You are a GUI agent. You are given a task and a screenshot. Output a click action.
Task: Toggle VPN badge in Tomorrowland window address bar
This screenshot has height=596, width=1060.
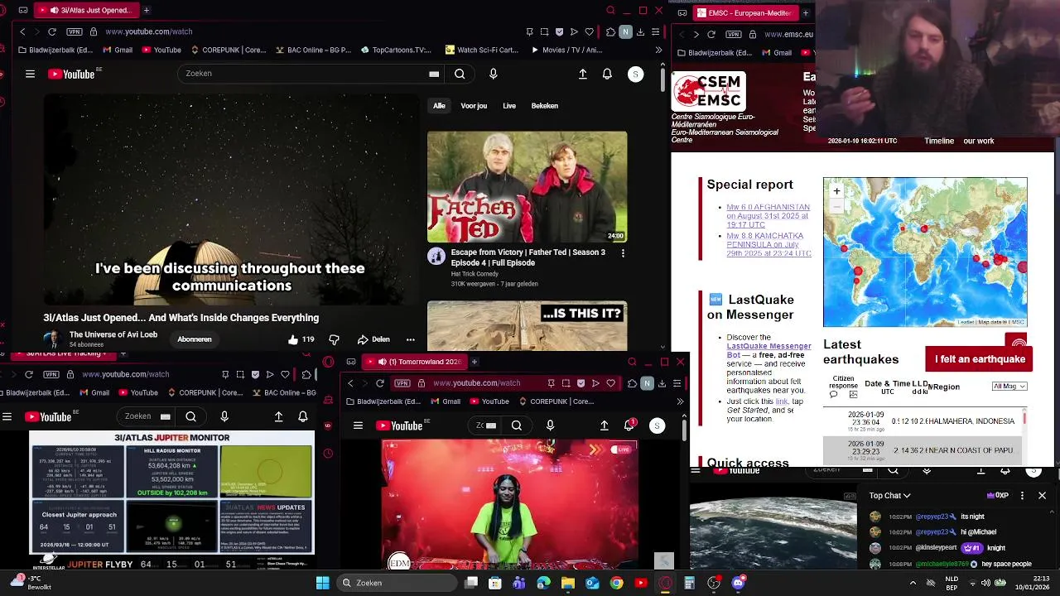(402, 383)
